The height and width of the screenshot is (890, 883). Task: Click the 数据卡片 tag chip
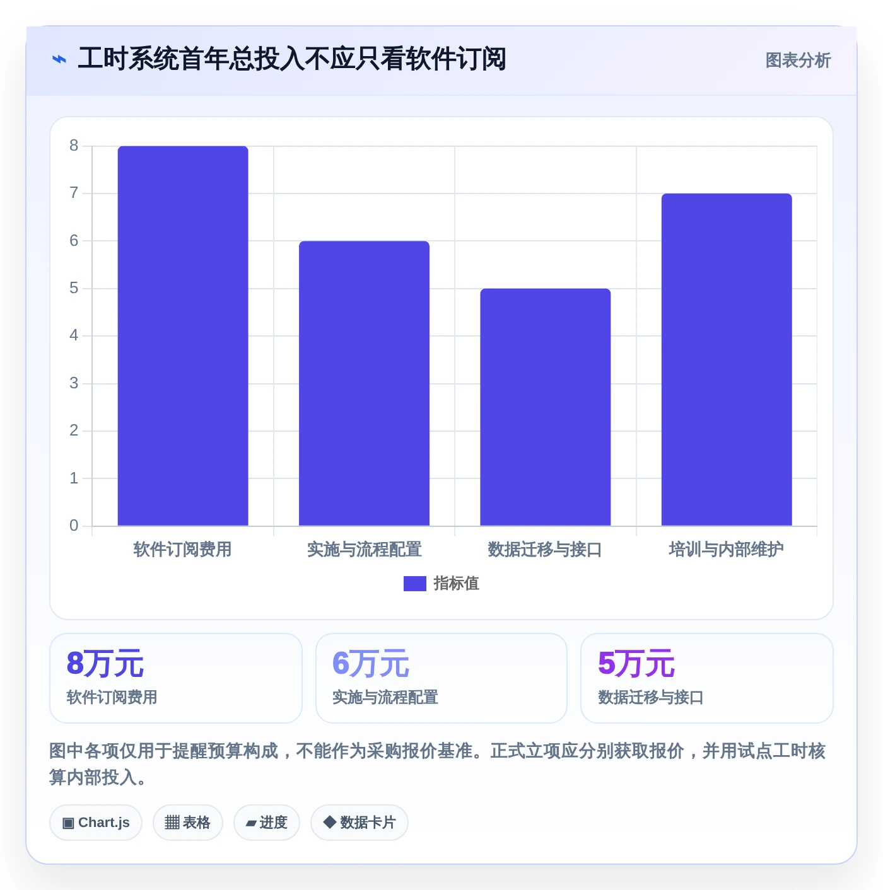pyautogui.click(x=360, y=823)
